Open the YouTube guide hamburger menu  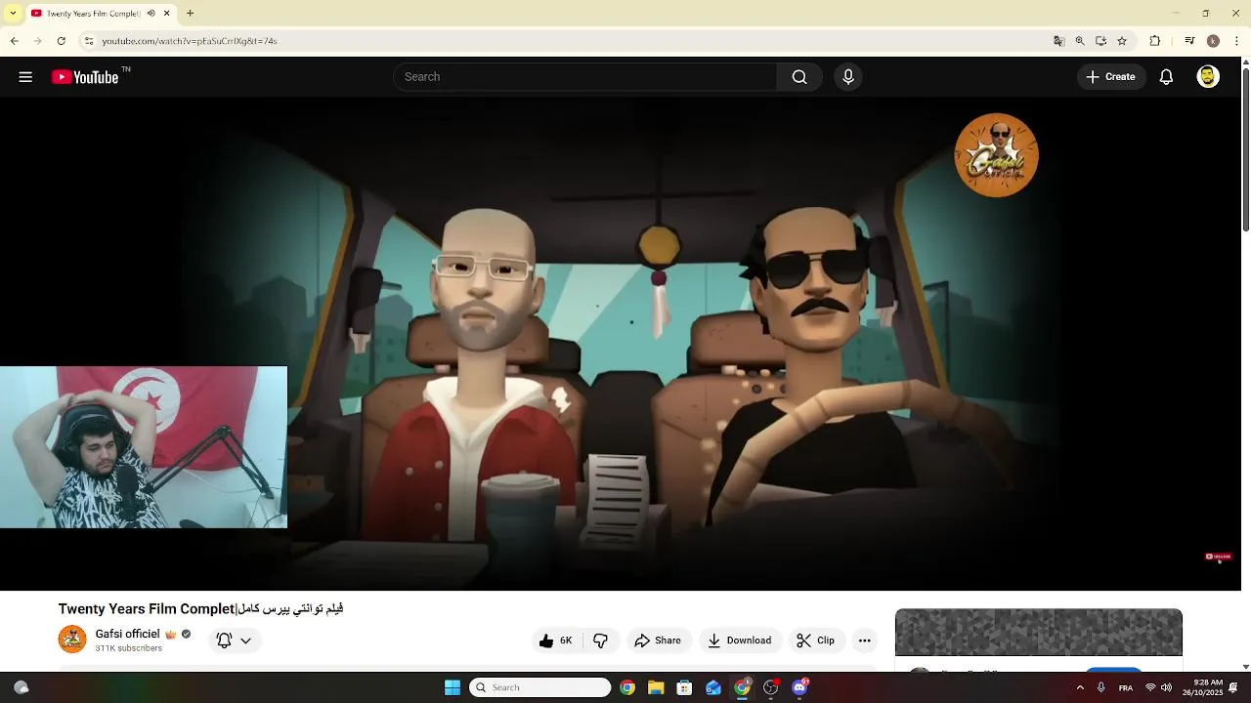coord(25,77)
